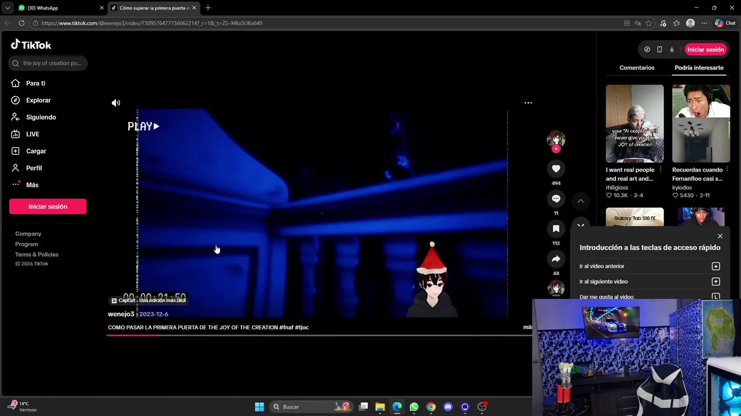Click the browser address bar URL

point(152,23)
